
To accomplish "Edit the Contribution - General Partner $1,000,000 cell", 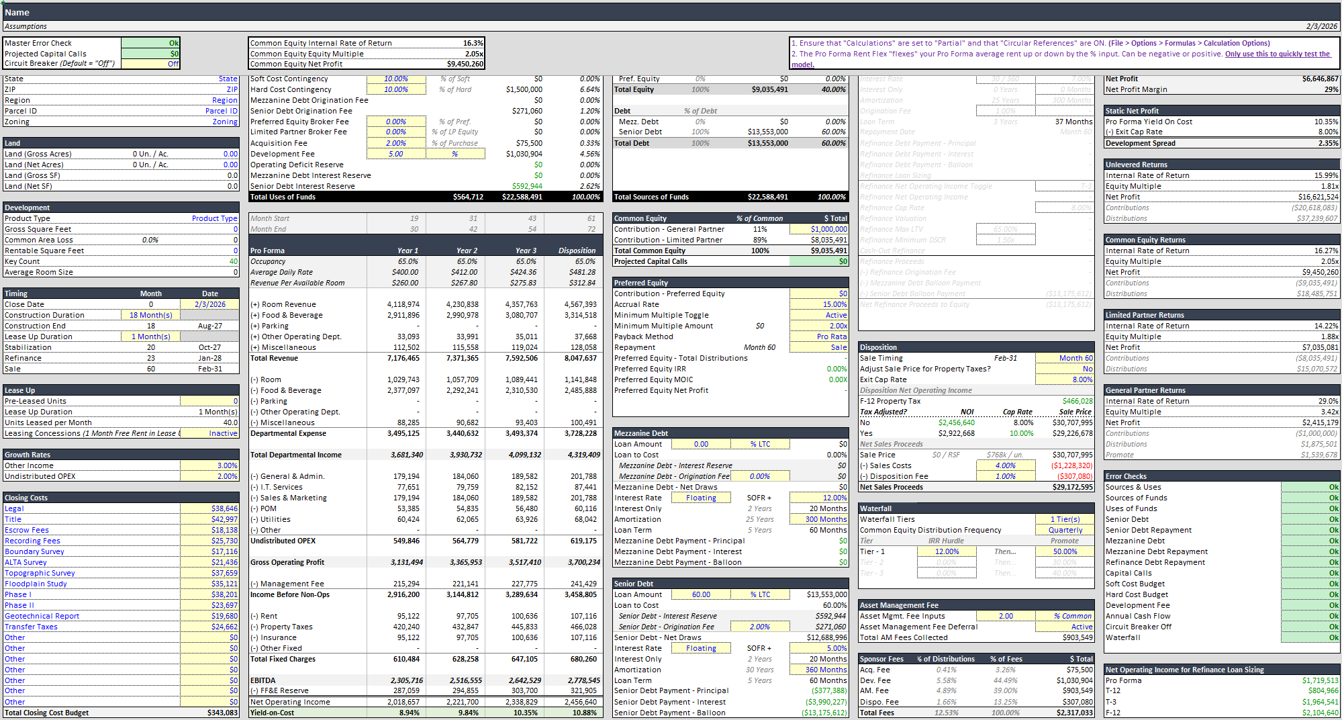I will pyautogui.click(x=819, y=229).
